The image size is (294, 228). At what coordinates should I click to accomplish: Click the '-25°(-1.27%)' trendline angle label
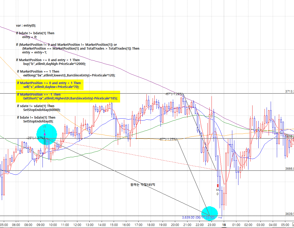35,138
